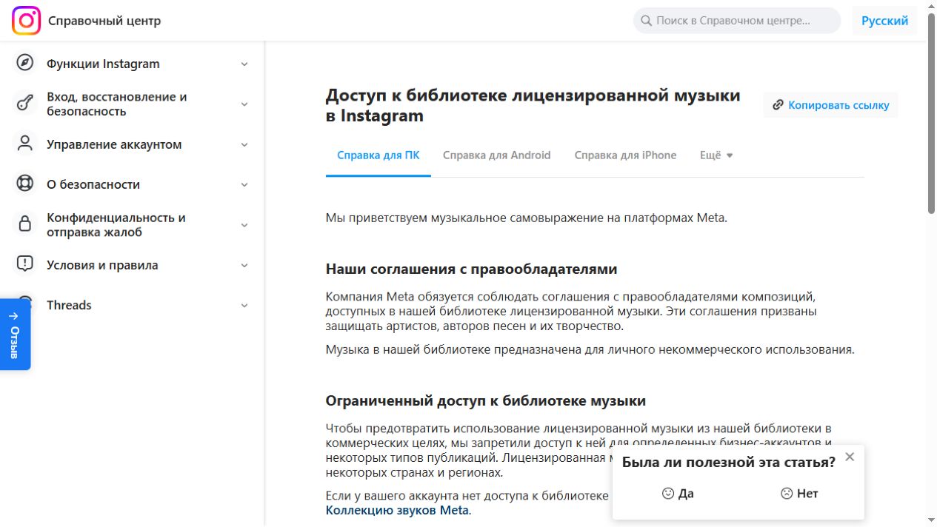Image resolution: width=937 pixels, height=527 pixels.
Task: Click popup question Была ли полезной эта статья?
Action: coord(728,462)
